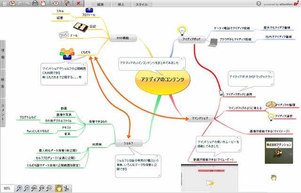Image resolution: width=301 pixels, height=193 pixels.
Task: Click the light bulb icon above アイディアポッド
Action: (x=182, y=30)
